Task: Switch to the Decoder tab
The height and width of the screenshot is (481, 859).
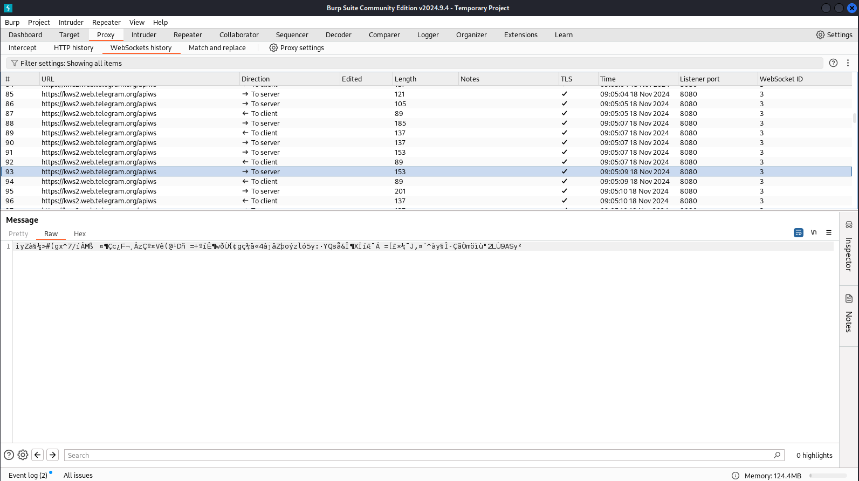Action: pyautogui.click(x=339, y=35)
